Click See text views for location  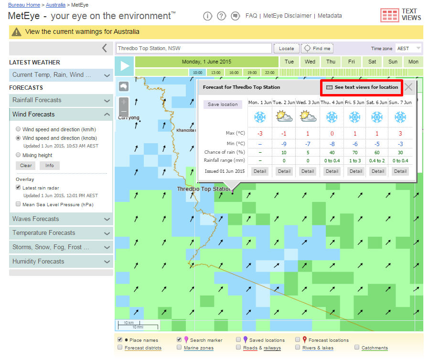tap(362, 87)
